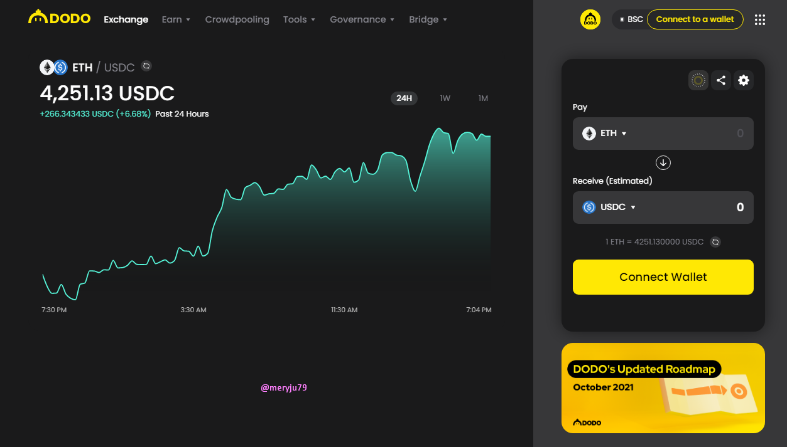Expand the Bridge menu dropdown
Viewport: 787px width, 447px height.
pos(428,19)
